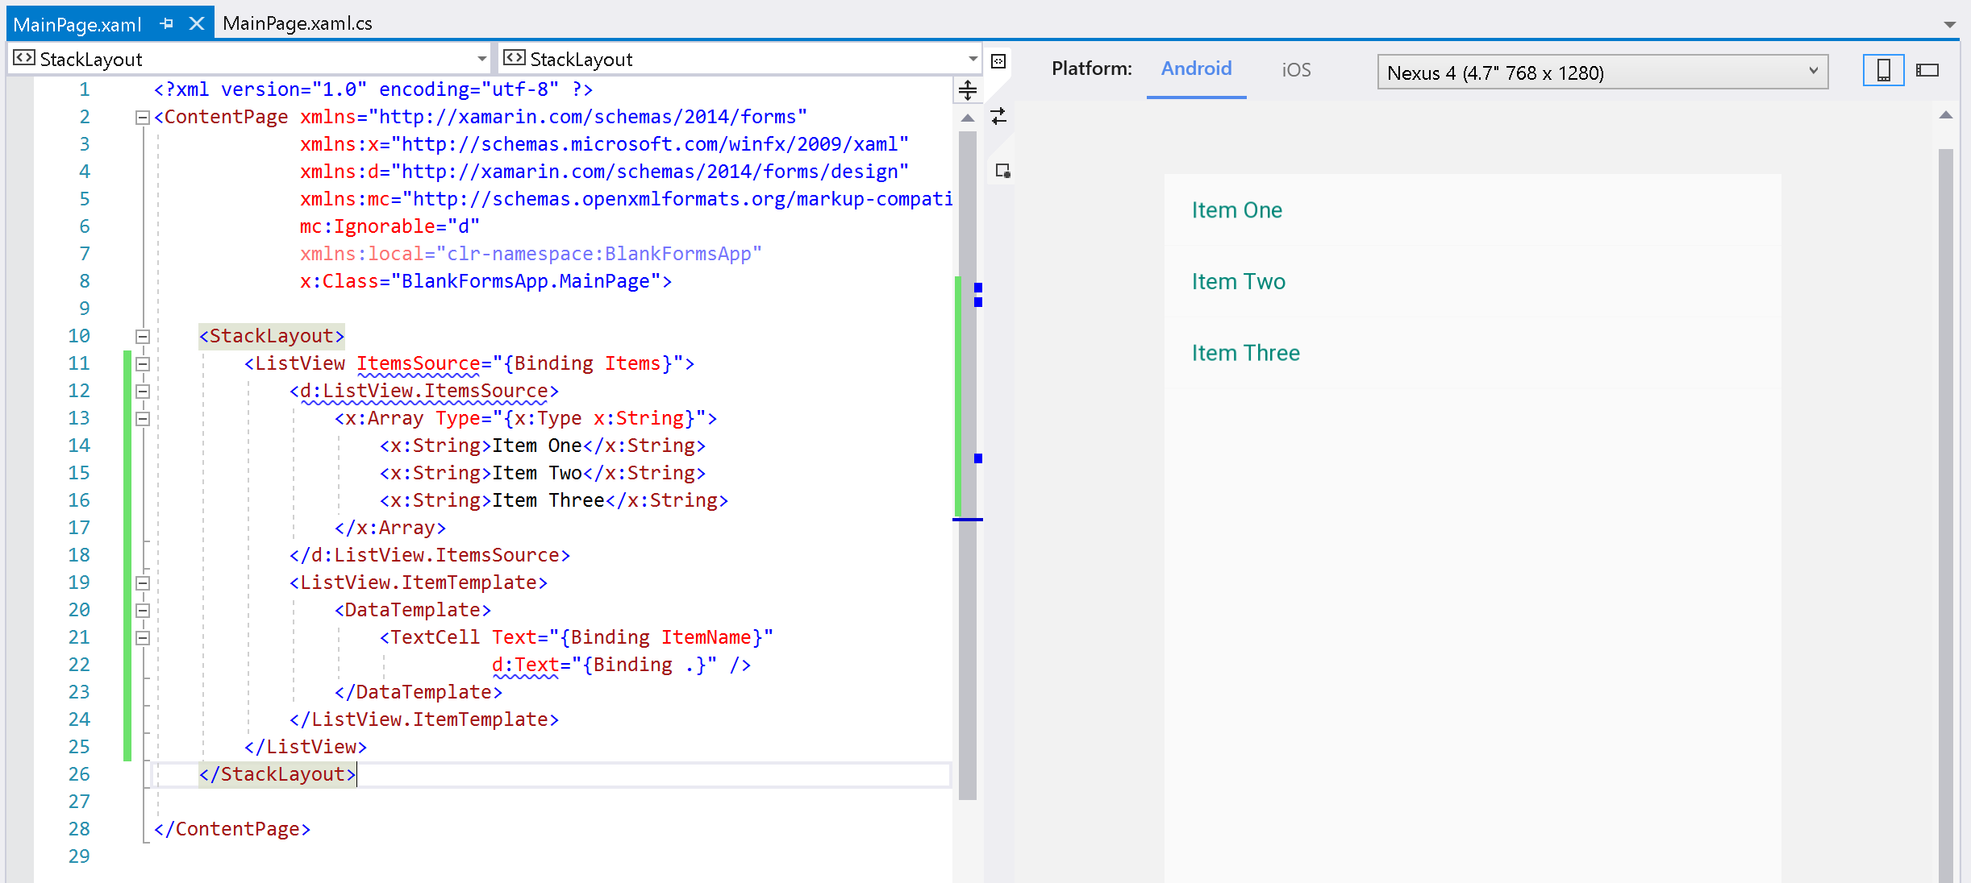Collapse the ListView.ItemTemplate node at line 19

coord(143,583)
